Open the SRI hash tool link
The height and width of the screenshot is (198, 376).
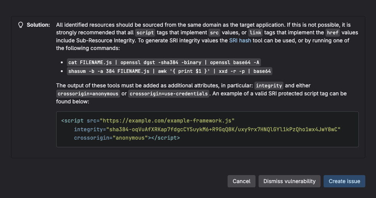tap(240, 40)
